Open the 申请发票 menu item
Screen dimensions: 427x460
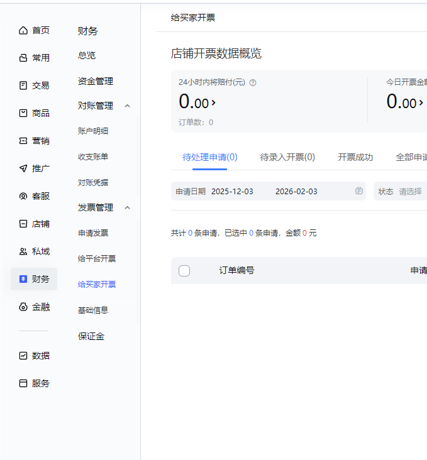[x=93, y=233]
